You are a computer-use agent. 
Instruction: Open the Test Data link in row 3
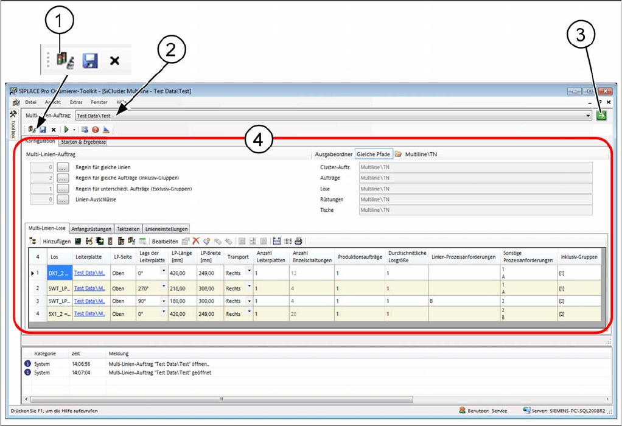click(x=89, y=301)
